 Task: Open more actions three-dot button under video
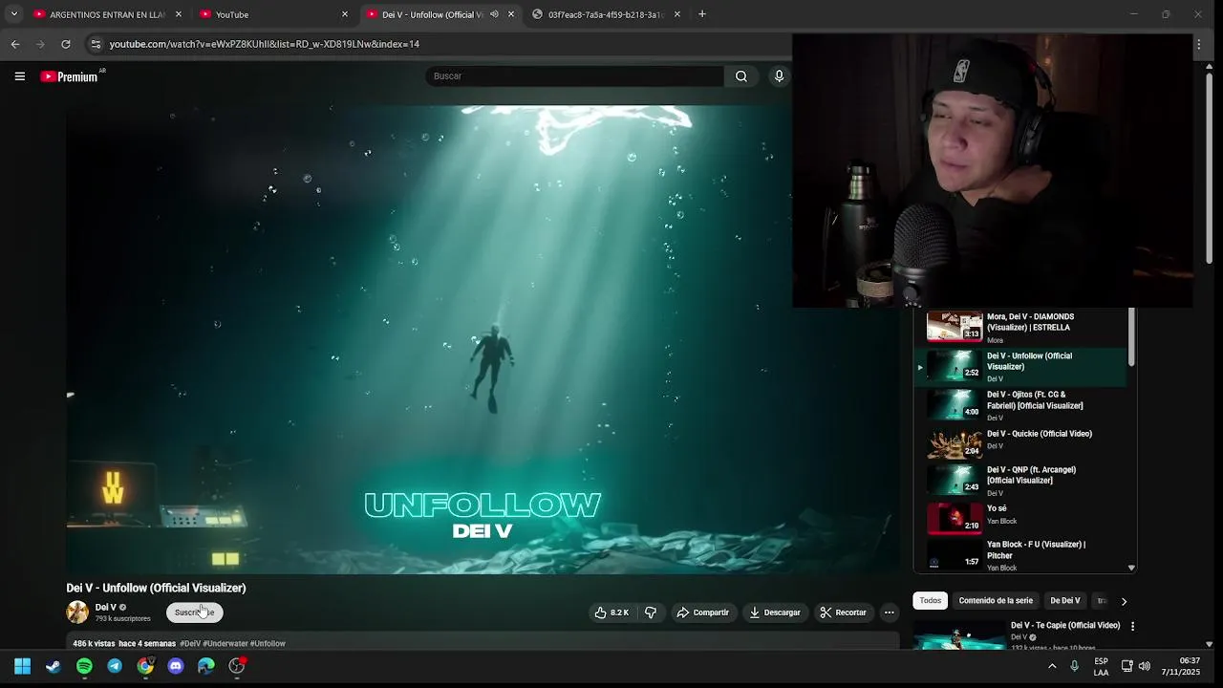click(x=889, y=613)
